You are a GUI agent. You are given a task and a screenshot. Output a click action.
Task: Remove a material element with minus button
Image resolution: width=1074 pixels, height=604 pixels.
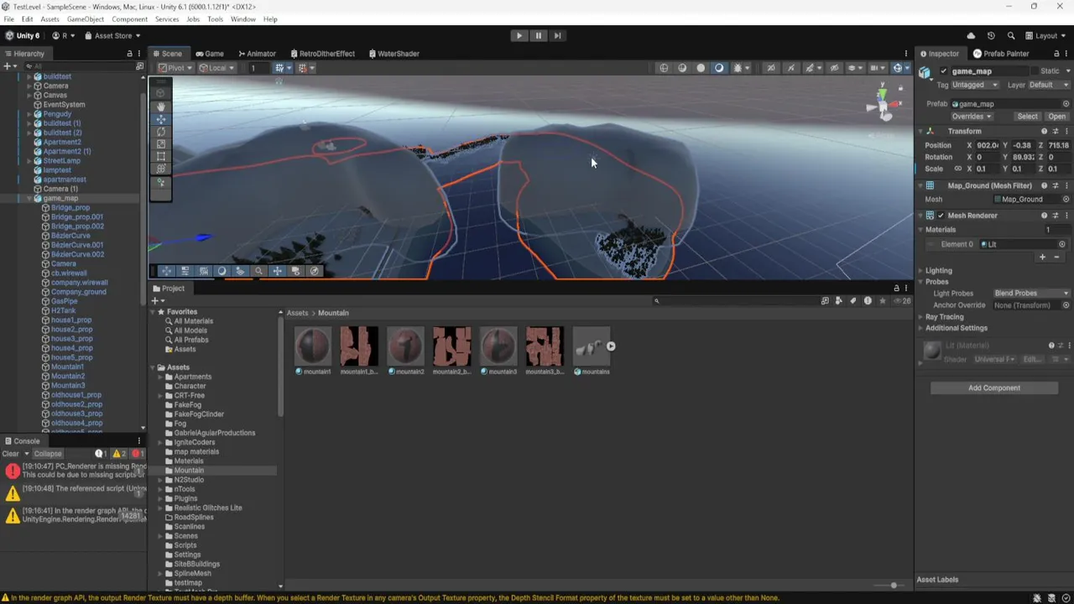click(x=1056, y=257)
